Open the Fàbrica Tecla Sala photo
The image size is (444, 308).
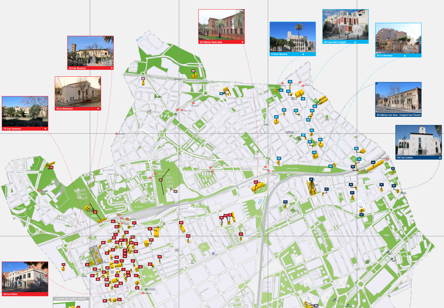(x=221, y=25)
